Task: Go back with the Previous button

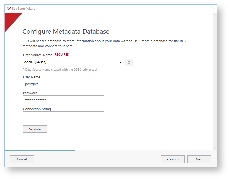Action: pyautogui.click(x=173, y=159)
